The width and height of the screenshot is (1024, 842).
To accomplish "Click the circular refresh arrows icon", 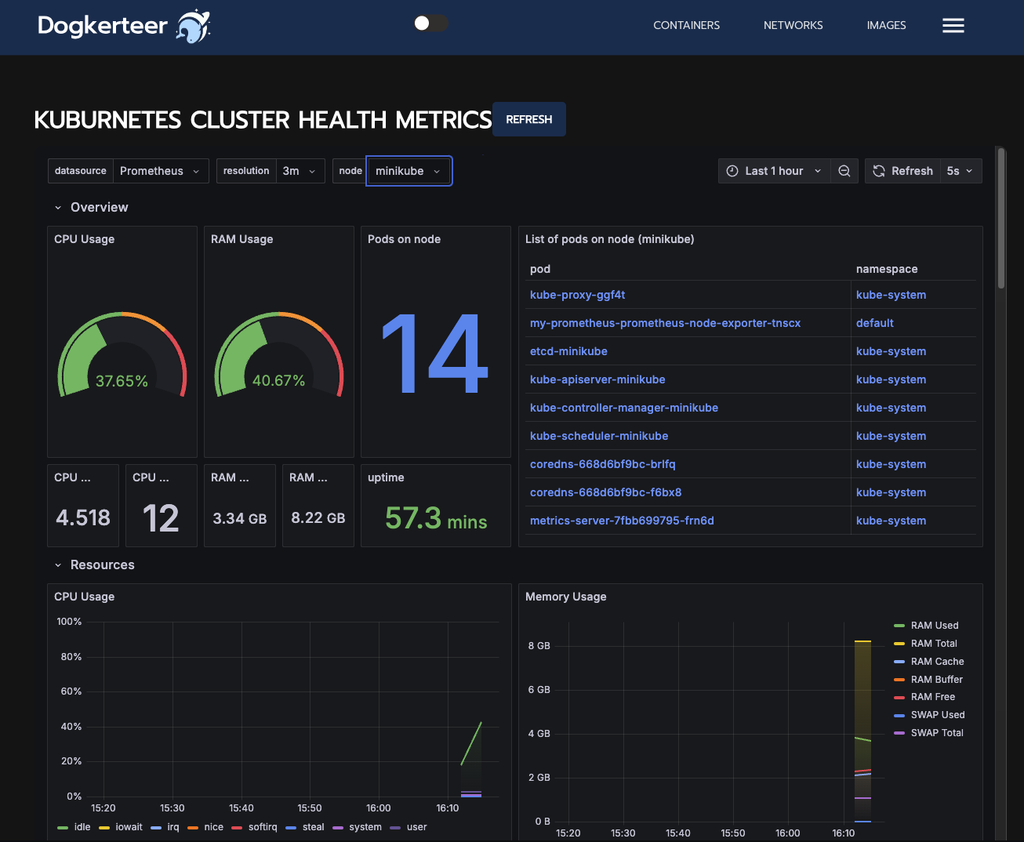I will [878, 170].
